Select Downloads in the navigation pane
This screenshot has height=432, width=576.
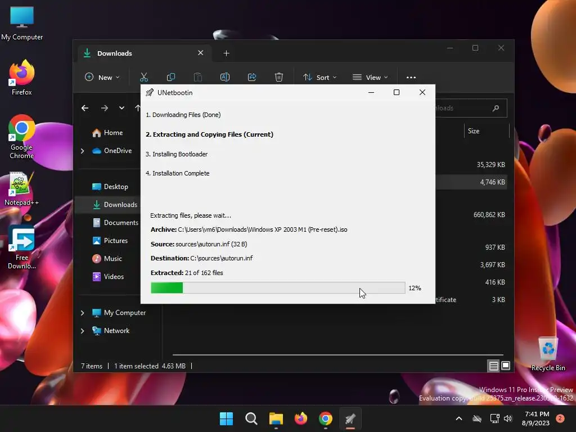(115, 205)
